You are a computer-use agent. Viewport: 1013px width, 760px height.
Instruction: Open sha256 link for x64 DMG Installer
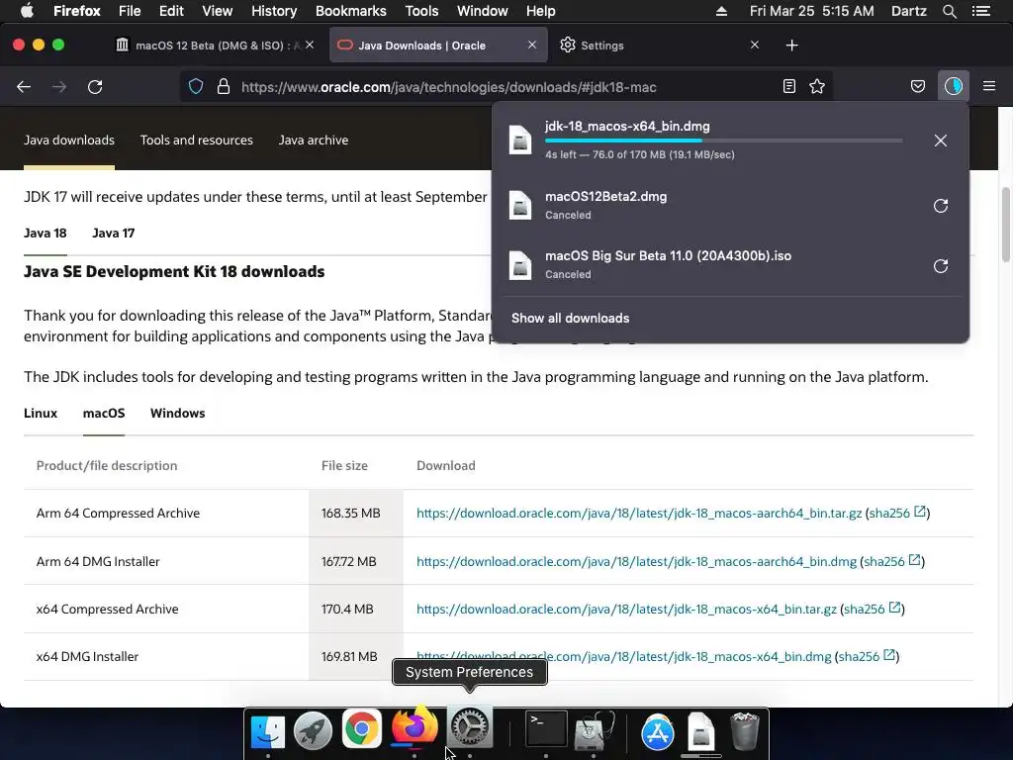tap(867, 657)
